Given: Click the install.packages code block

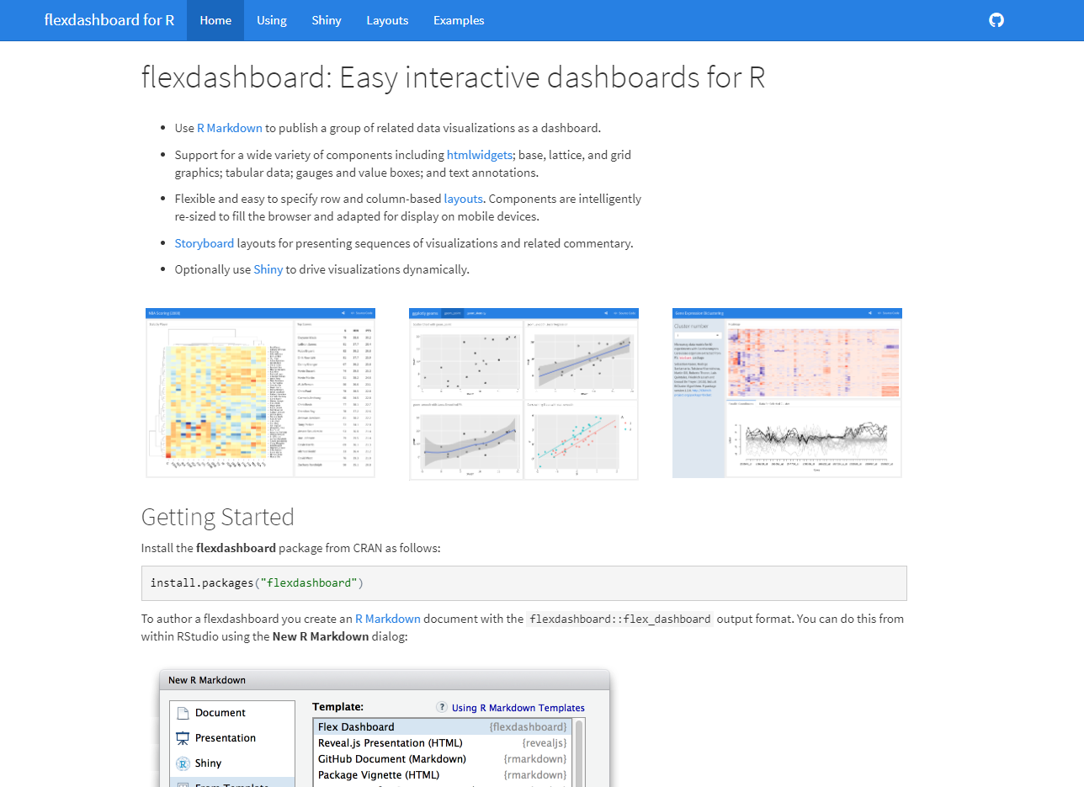Looking at the screenshot, I should tap(523, 583).
